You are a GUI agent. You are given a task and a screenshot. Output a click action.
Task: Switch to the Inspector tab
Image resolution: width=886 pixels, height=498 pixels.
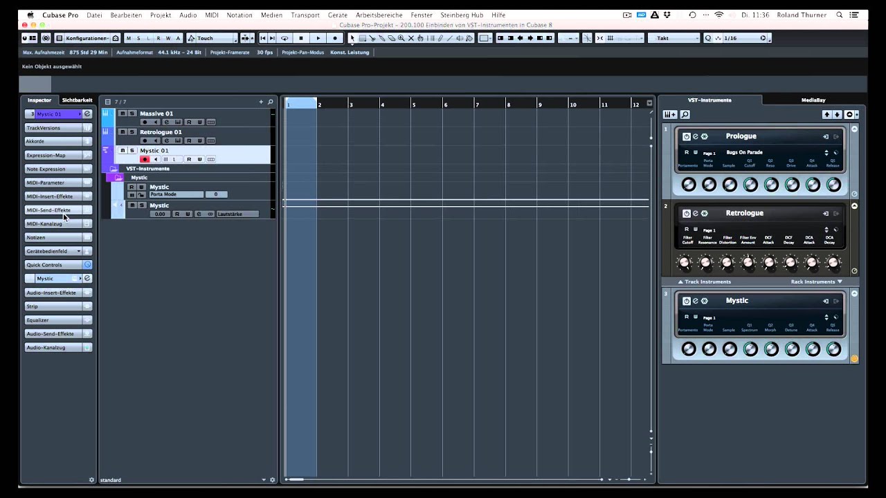coord(39,100)
